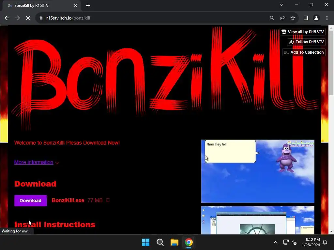Screen dimensions: 334x250
Task: Open the tab search dropdown arrow
Action: pos(281,5)
